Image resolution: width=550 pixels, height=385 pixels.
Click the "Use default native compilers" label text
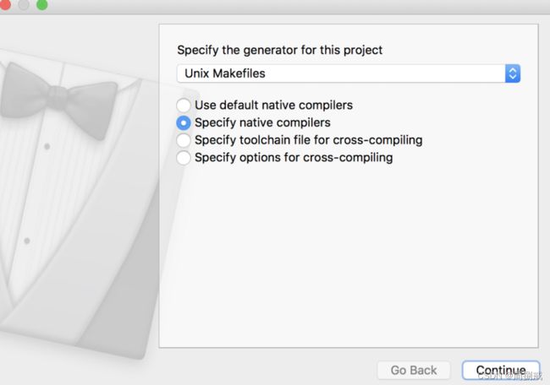click(273, 105)
